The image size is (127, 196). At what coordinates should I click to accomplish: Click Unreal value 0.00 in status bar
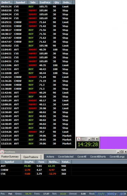83,194
